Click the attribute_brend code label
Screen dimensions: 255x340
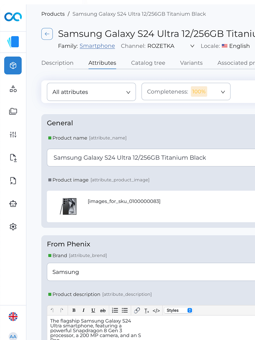point(88,256)
